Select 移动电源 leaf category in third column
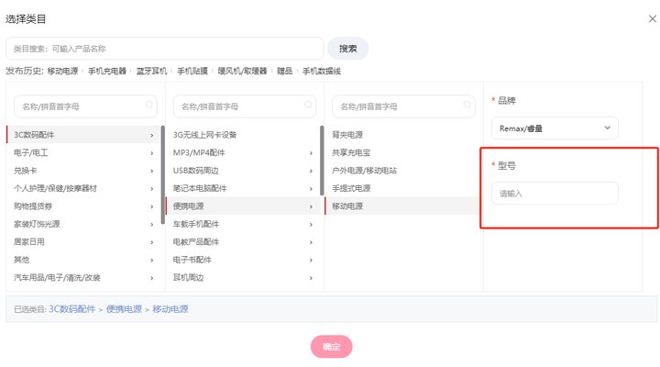660x367 pixels. point(403,206)
